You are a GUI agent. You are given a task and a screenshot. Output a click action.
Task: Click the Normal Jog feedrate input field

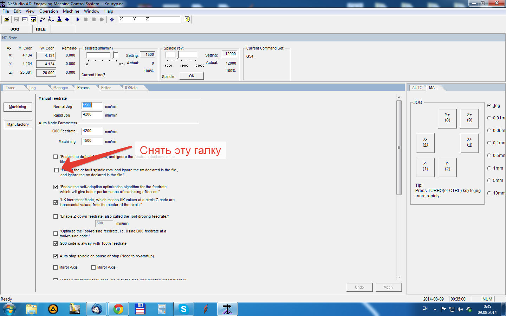[92, 106]
